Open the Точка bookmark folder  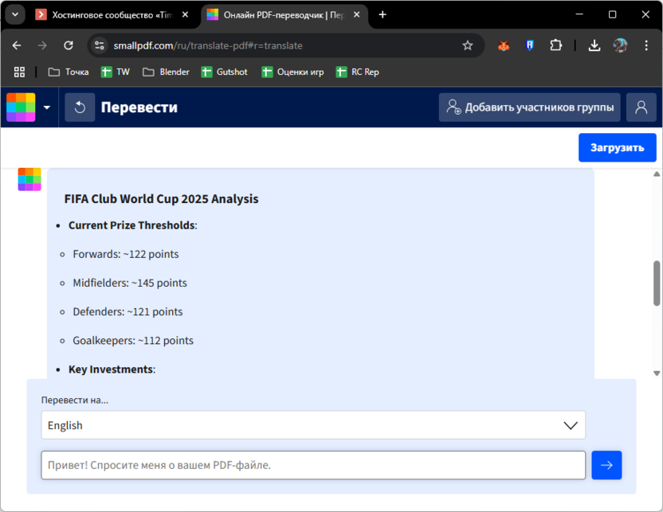[x=69, y=72]
